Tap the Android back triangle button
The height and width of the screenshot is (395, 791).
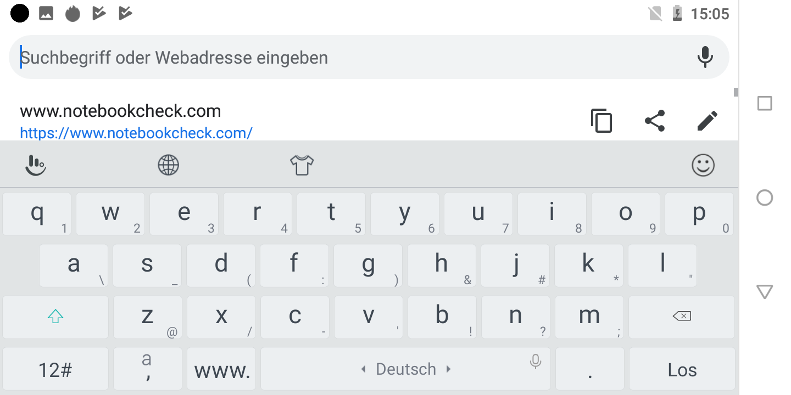pos(765,291)
